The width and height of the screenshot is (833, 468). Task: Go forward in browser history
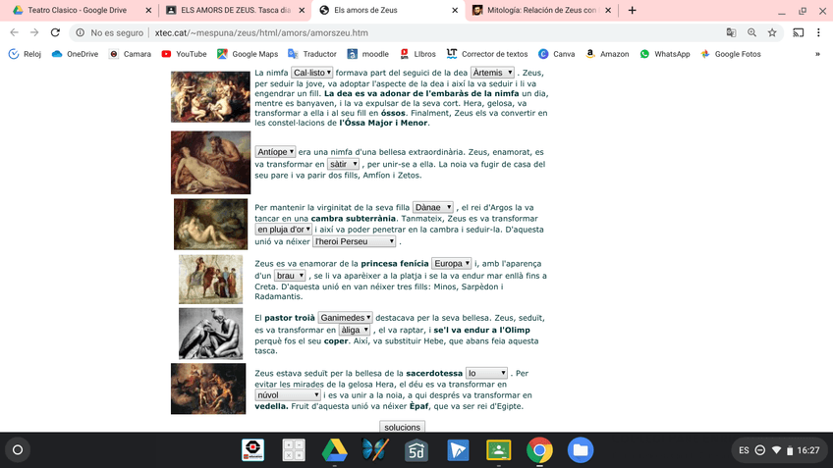coord(34,33)
